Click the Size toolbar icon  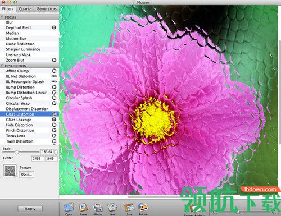click(129, 208)
